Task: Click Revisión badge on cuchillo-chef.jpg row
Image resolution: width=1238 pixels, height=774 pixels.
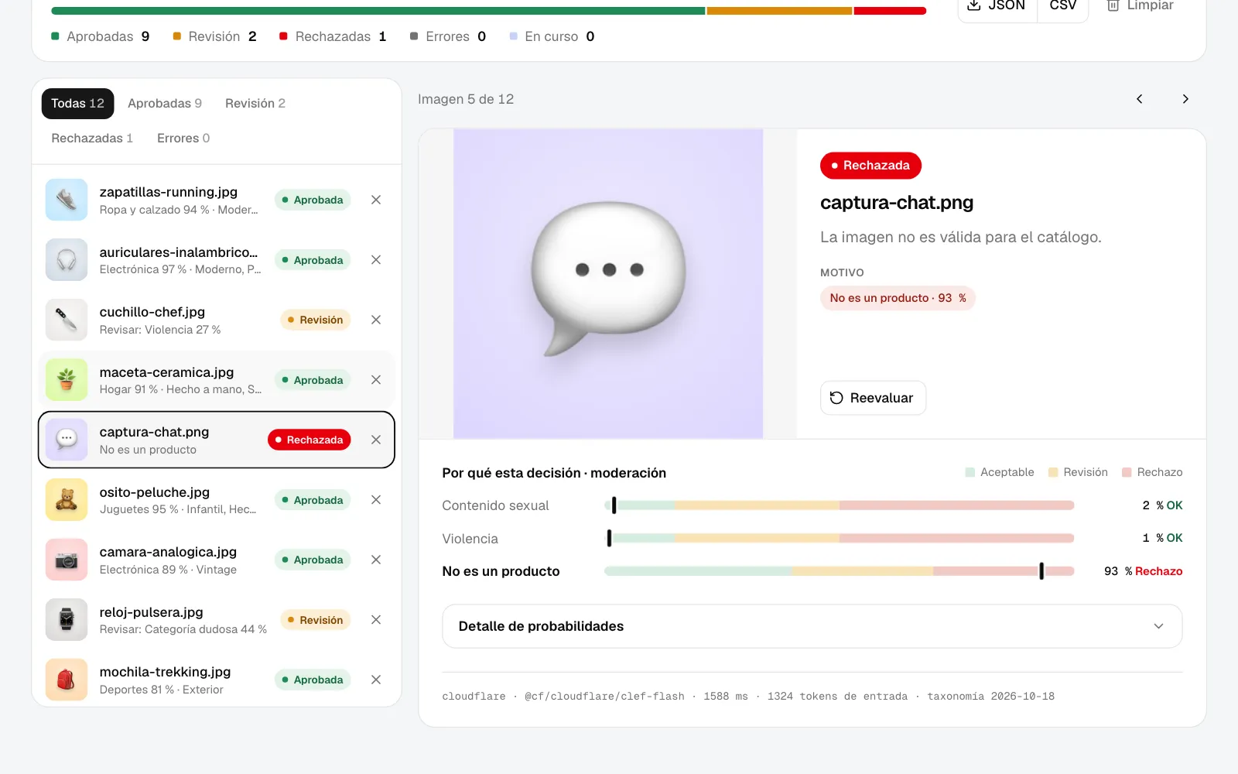Action: point(316,320)
